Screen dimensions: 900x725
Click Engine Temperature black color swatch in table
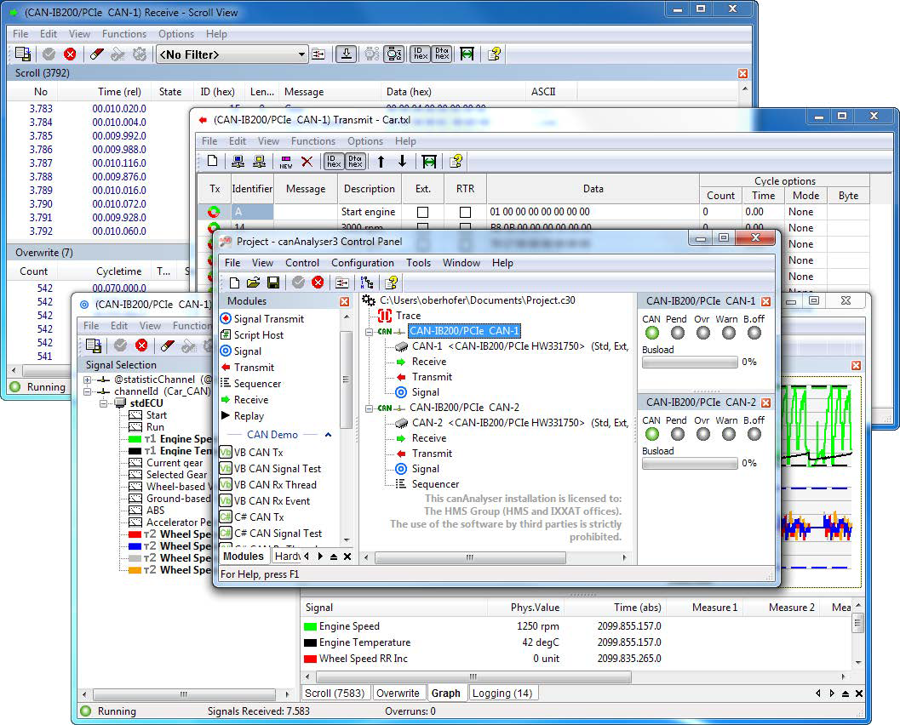tap(311, 643)
